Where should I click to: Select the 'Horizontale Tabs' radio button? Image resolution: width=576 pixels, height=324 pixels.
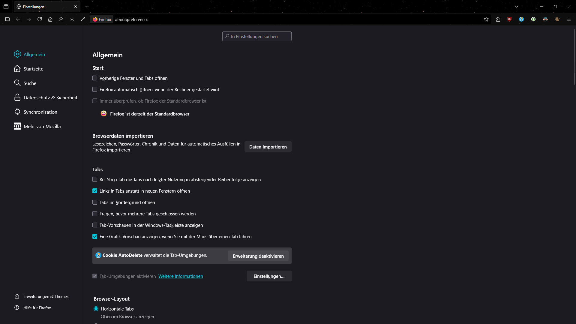click(x=96, y=309)
